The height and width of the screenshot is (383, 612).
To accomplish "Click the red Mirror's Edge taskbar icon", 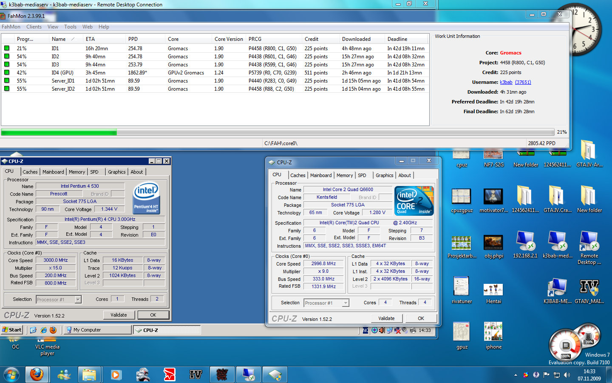I will pyautogui.click(x=169, y=374).
